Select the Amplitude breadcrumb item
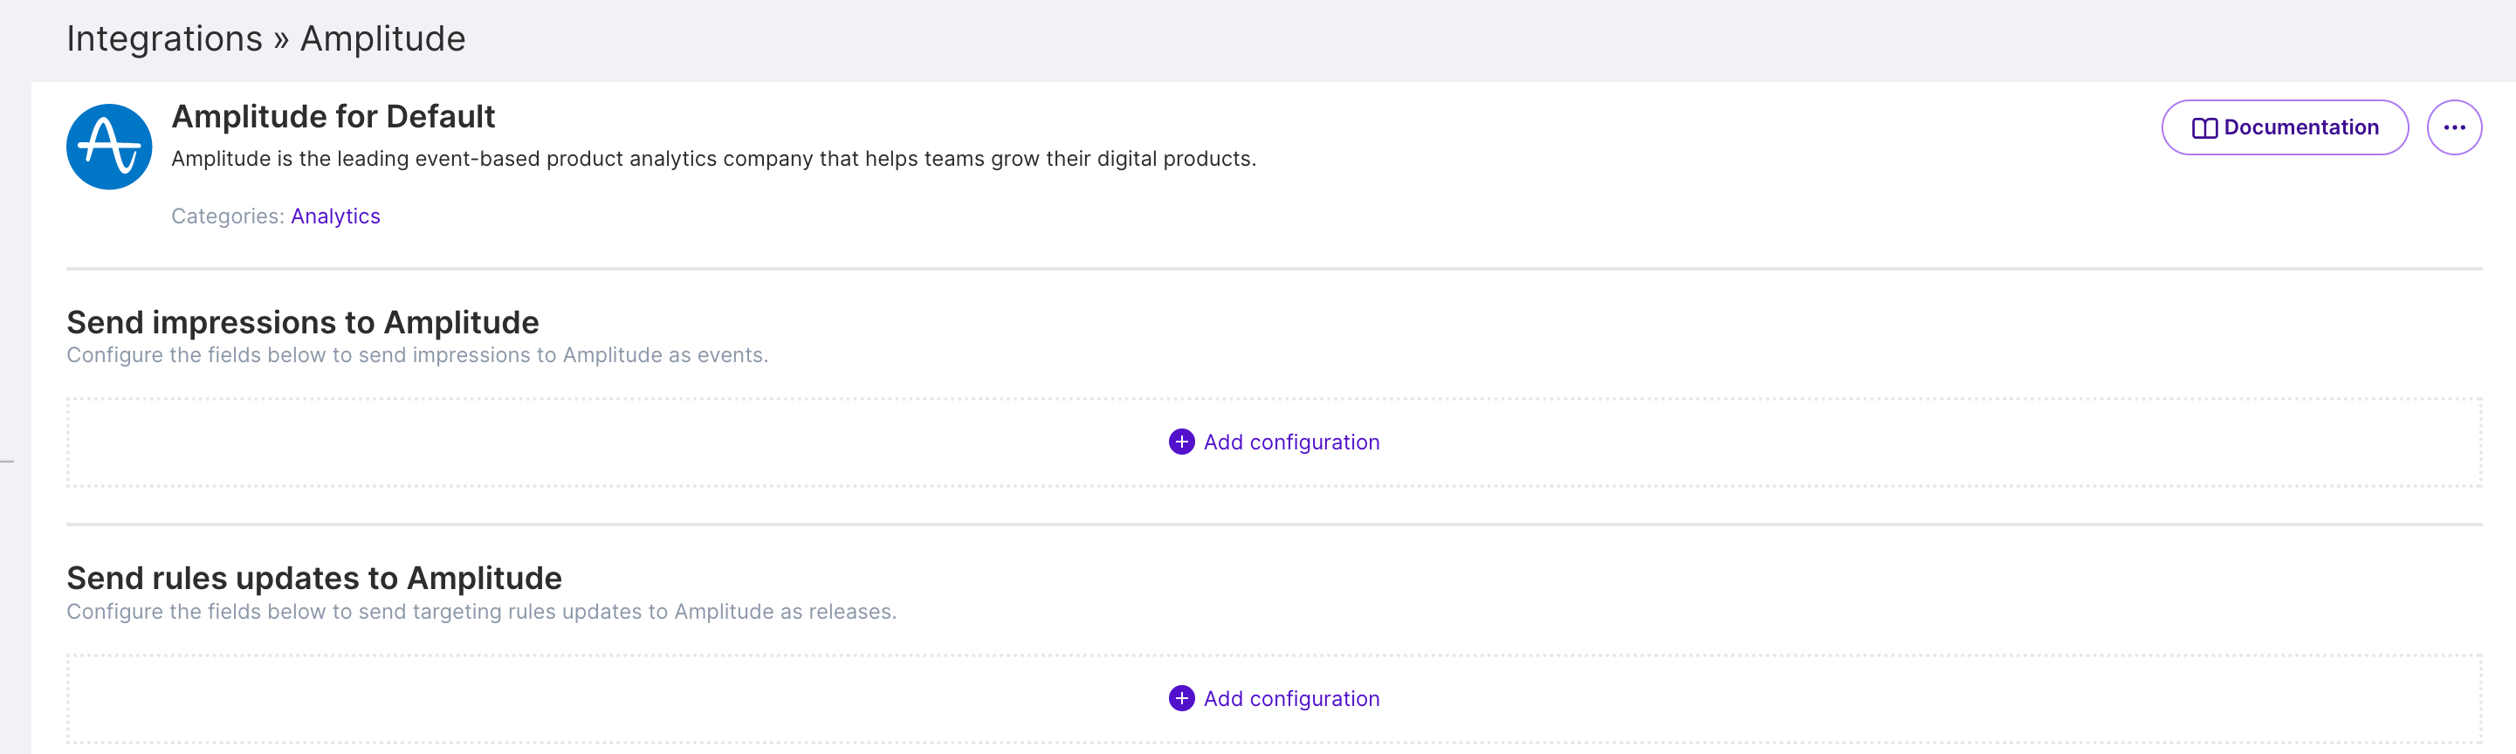Image resolution: width=2516 pixels, height=754 pixels. click(x=382, y=39)
